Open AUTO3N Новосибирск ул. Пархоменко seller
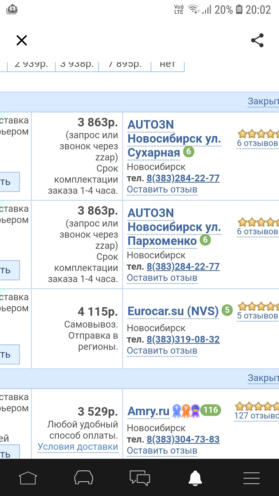The width and height of the screenshot is (279, 496). coord(174,227)
